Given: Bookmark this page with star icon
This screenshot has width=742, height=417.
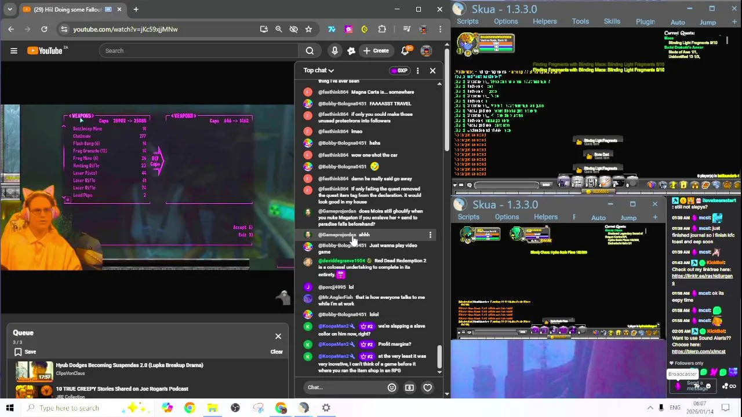Looking at the screenshot, I should click(308, 29).
